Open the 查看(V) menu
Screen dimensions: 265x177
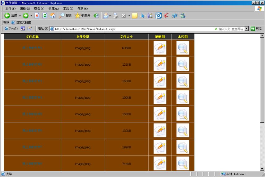click(x=39, y=8)
